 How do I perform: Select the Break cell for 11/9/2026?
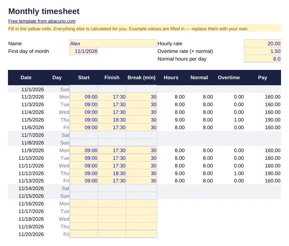coord(142,150)
